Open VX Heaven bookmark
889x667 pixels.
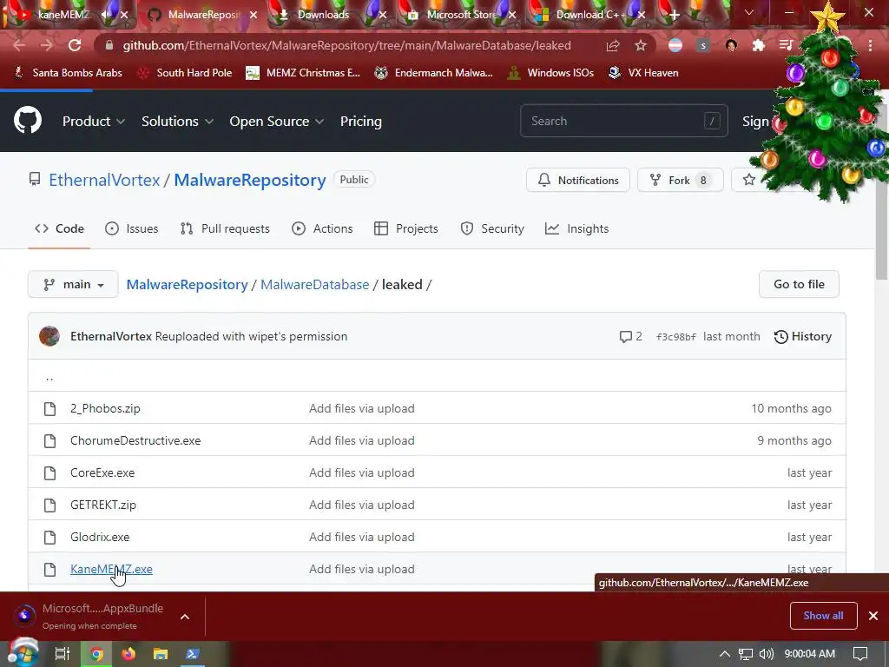[x=643, y=73]
